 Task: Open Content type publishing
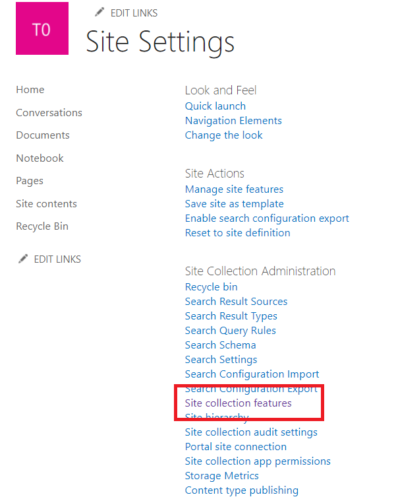[x=241, y=490]
